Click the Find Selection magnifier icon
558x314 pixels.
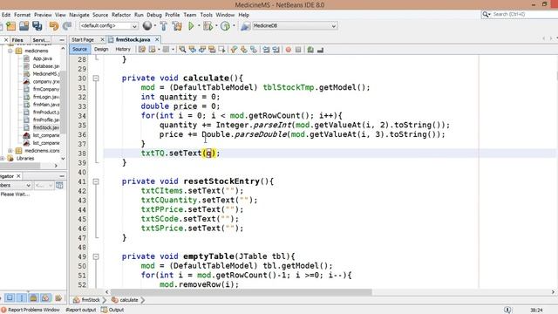click(x=182, y=50)
